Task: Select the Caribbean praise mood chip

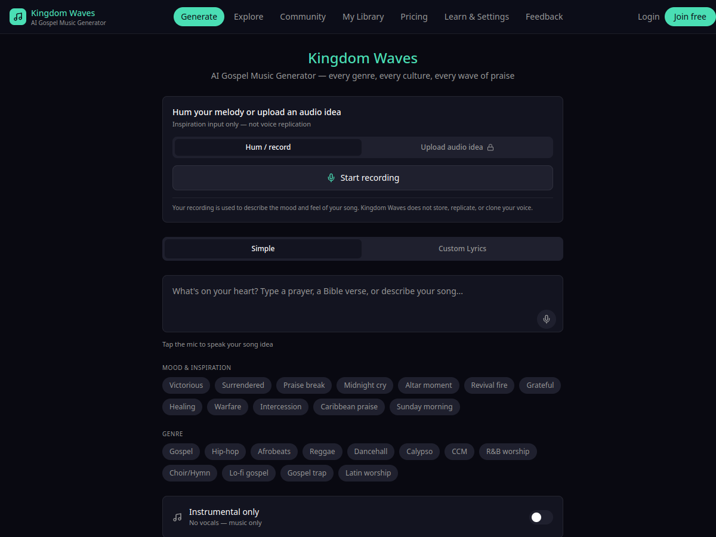Action: (x=348, y=406)
